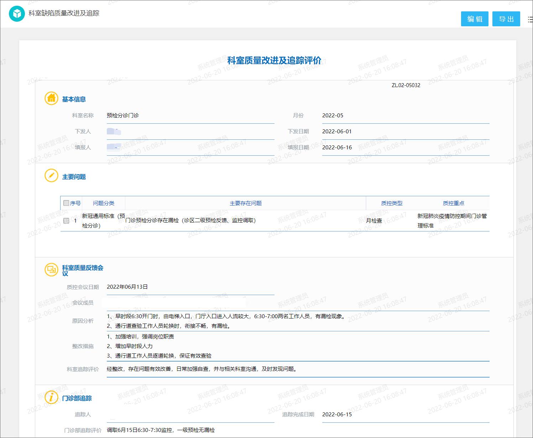533x438 pixels.
Task: Click the 门诊部追踪 info icon
Action: click(x=51, y=397)
